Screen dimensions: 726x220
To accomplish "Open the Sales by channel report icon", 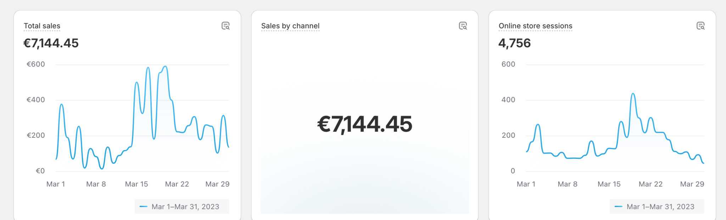I will 463,26.
